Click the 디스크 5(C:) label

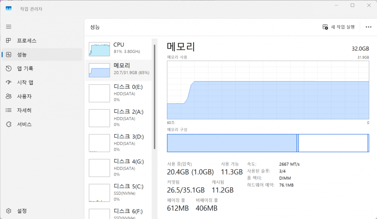pyautogui.click(x=128, y=186)
